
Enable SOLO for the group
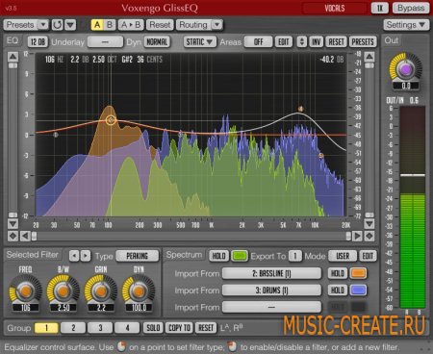153,328
